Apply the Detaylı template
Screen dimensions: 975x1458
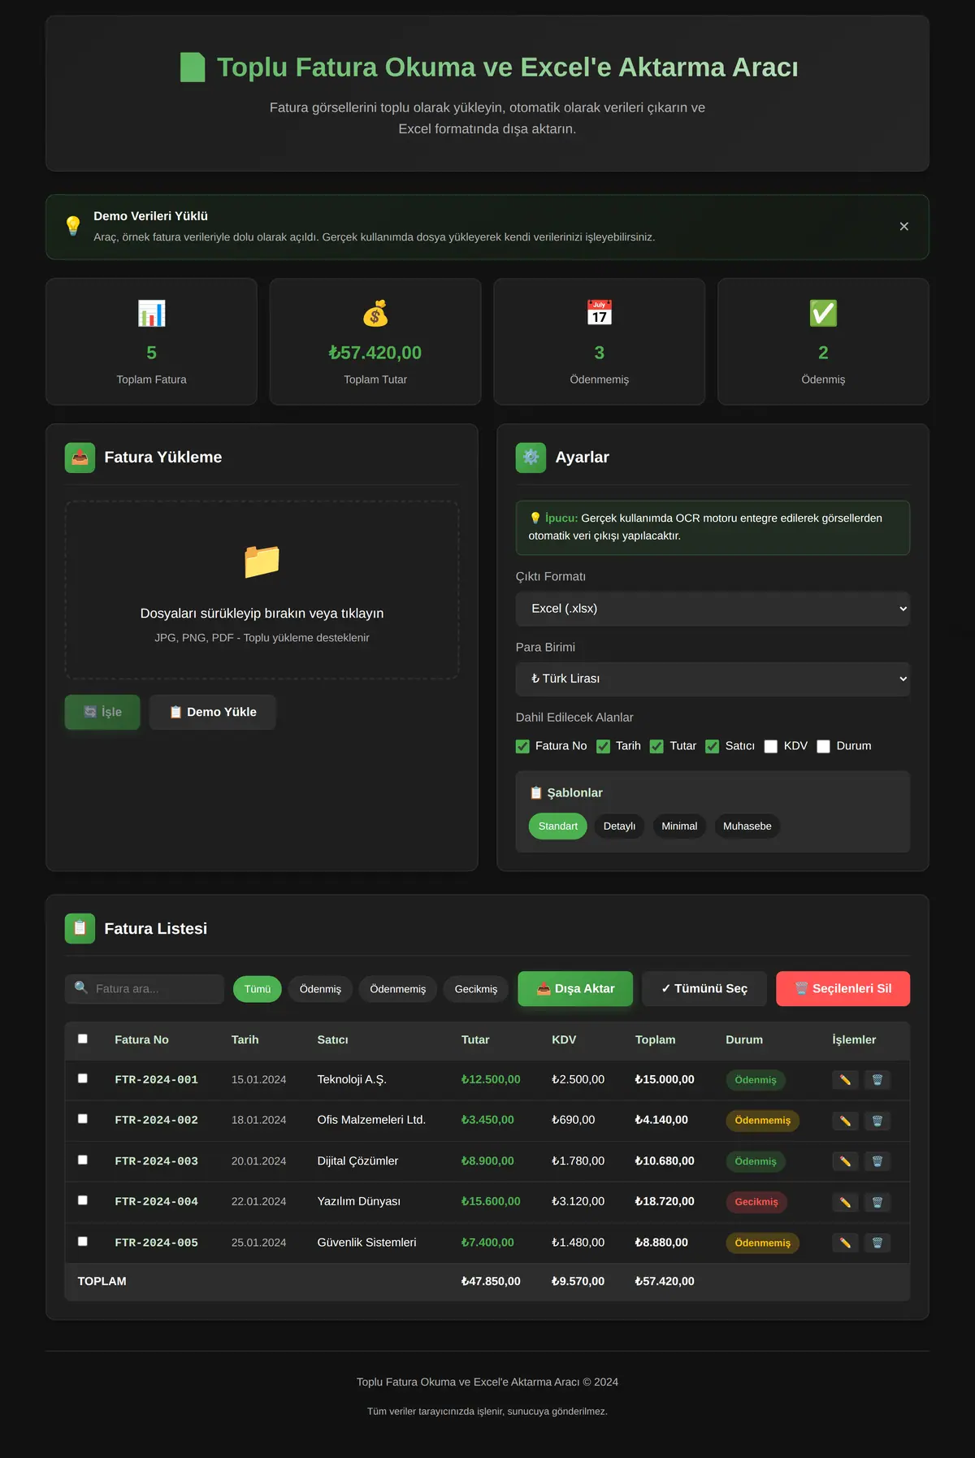(620, 827)
